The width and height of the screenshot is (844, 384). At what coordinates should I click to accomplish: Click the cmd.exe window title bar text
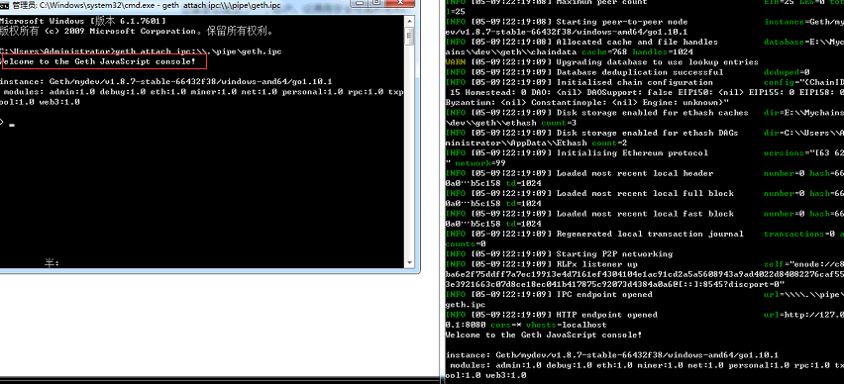147,5
